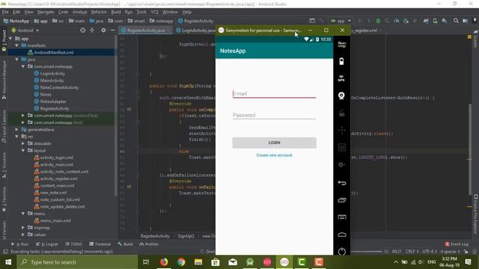Open the Refactor menu
The width and height of the screenshot is (479, 269).
(x=99, y=12)
